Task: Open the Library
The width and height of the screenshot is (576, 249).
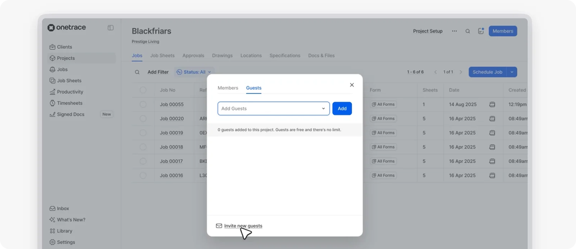Action: click(61, 231)
